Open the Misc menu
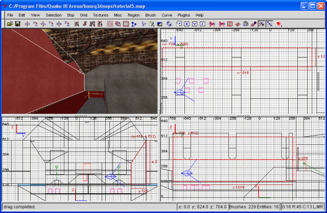Viewport: 327px width, 213px height. pos(118,15)
